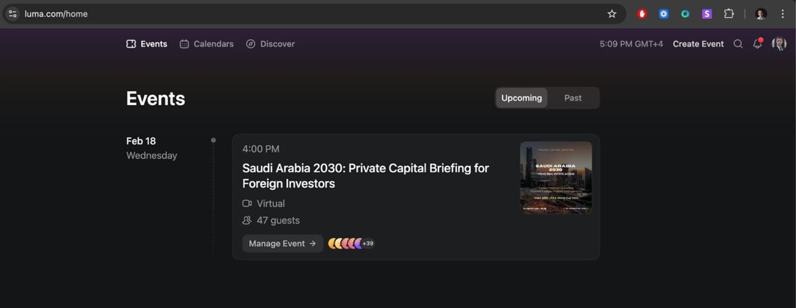This screenshot has height=308, width=796.
Task: Open the Discover tab
Action: (270, 44)
